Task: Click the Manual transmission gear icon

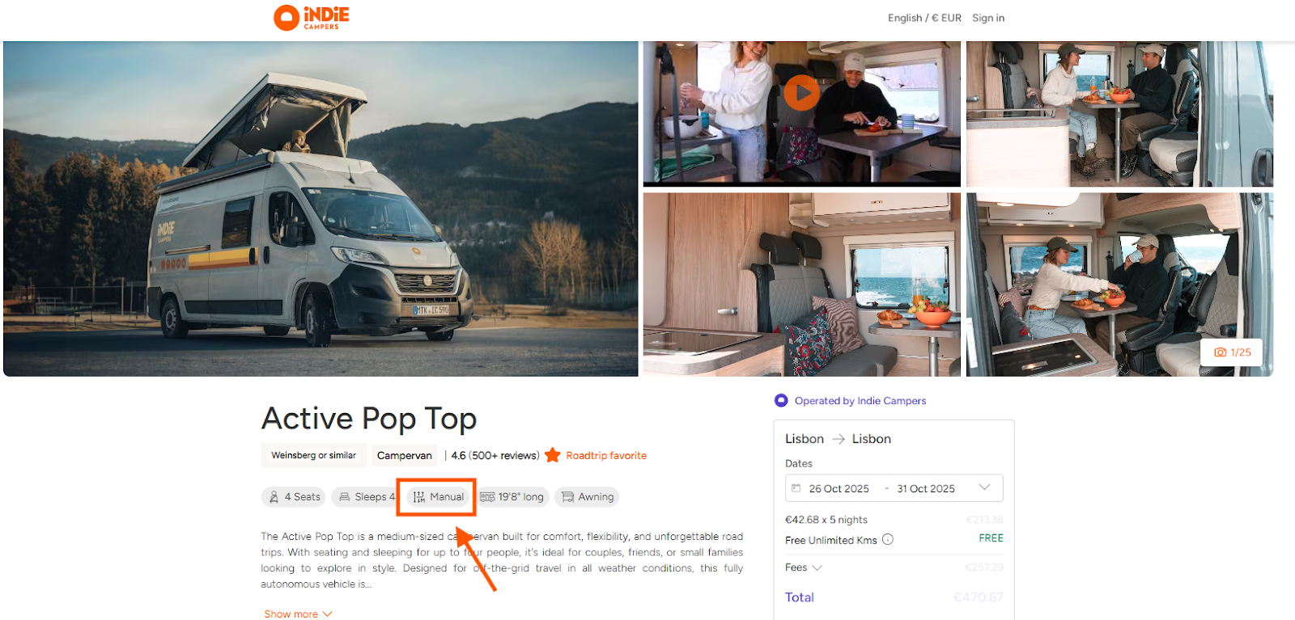Action: pos(418,497)
